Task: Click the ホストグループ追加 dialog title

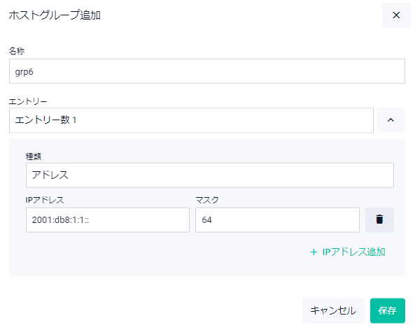Action: (55, 15)
